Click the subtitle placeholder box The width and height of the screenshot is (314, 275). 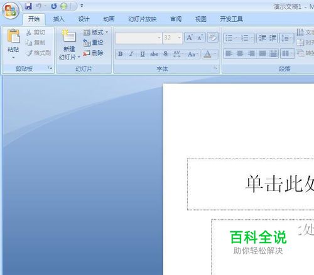[x=263, y=247]
